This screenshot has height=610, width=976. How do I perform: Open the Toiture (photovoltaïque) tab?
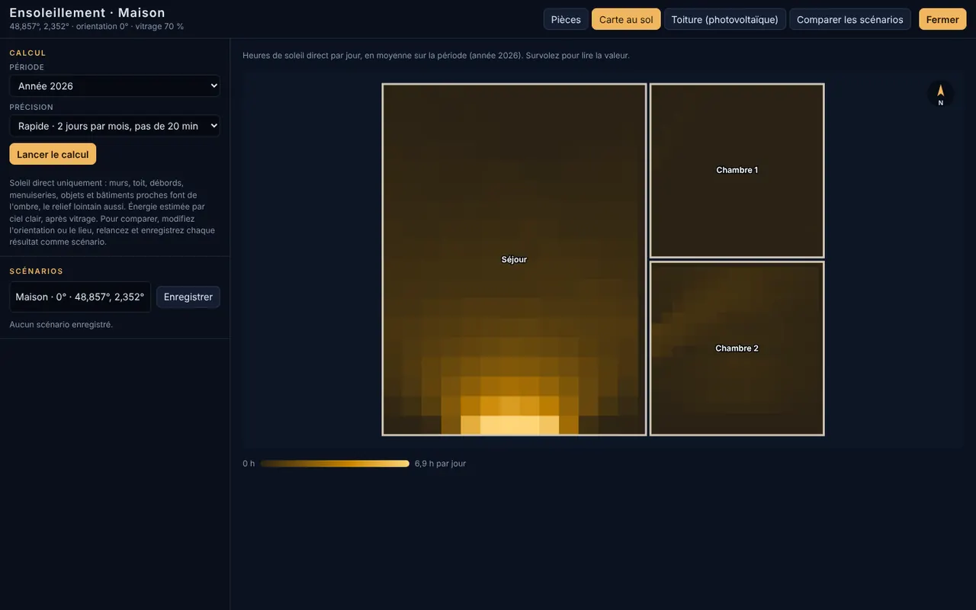point(725,19)
